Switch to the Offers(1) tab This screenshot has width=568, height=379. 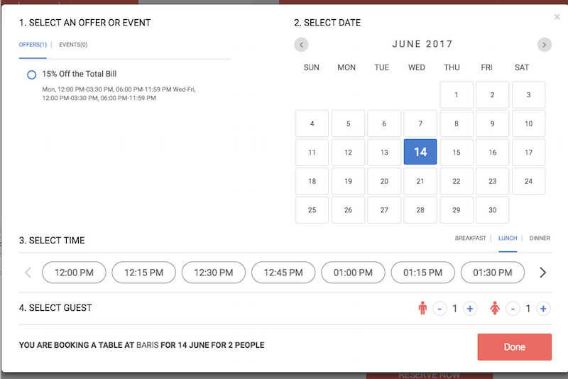coord(33,45)
